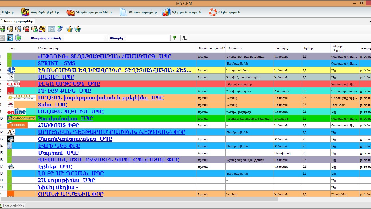Open the Գործընկերներ menu
The height and width of the screenshot is (209, 371).
[40, 12]
